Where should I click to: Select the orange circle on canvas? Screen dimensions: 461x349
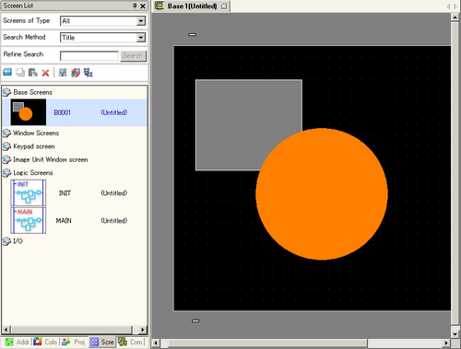[322, 194]
